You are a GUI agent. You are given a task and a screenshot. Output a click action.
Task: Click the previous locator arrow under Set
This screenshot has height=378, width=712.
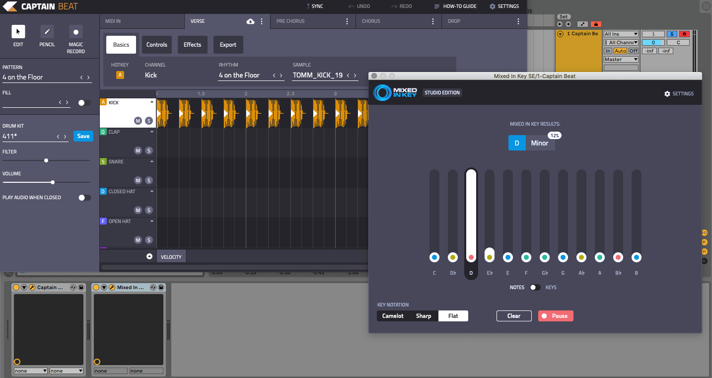[x=560, y=24]
